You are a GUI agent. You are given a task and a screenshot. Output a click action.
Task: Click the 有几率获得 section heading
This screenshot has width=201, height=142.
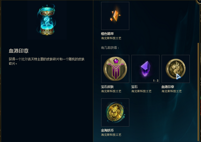point(110,48)
